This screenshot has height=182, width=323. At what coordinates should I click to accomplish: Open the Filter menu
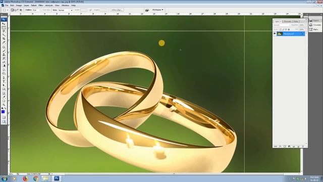(41, 6)
